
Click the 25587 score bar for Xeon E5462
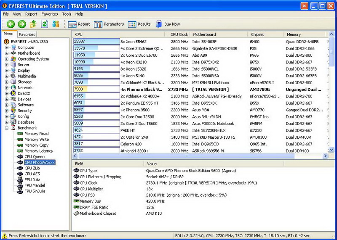coord(96,42)
